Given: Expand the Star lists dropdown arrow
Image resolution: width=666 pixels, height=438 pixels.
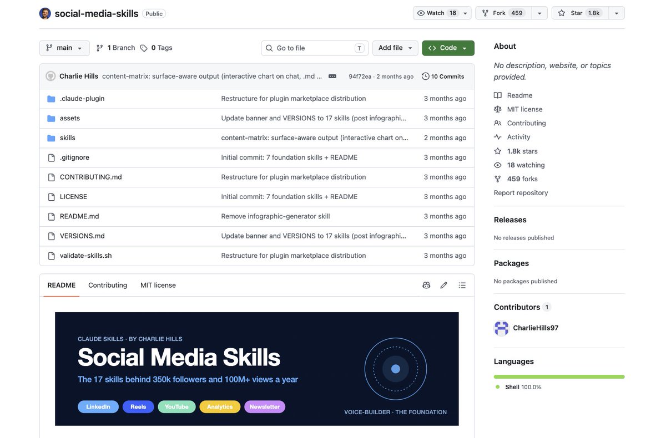Looking at the screenshot, I should 617,13.
